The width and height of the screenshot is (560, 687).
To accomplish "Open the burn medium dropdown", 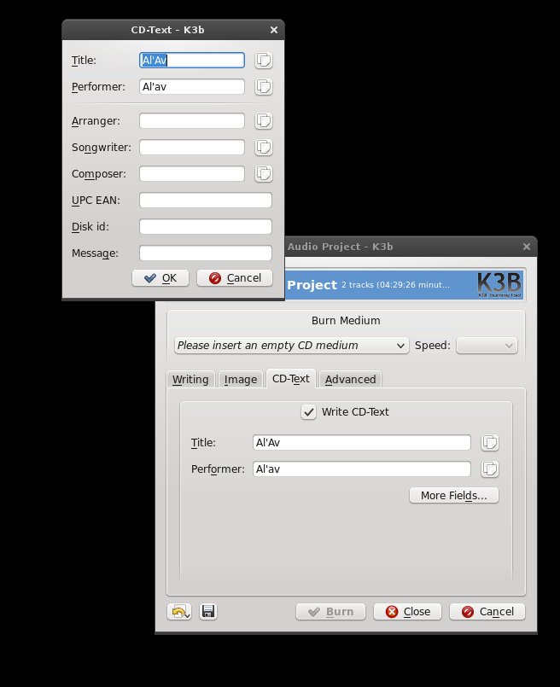I will pyautogui.click(x=291, y=346).
